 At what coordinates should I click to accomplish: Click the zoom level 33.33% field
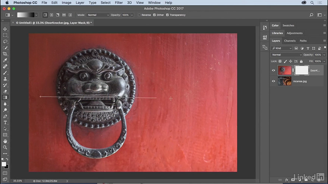pos(18,181)
